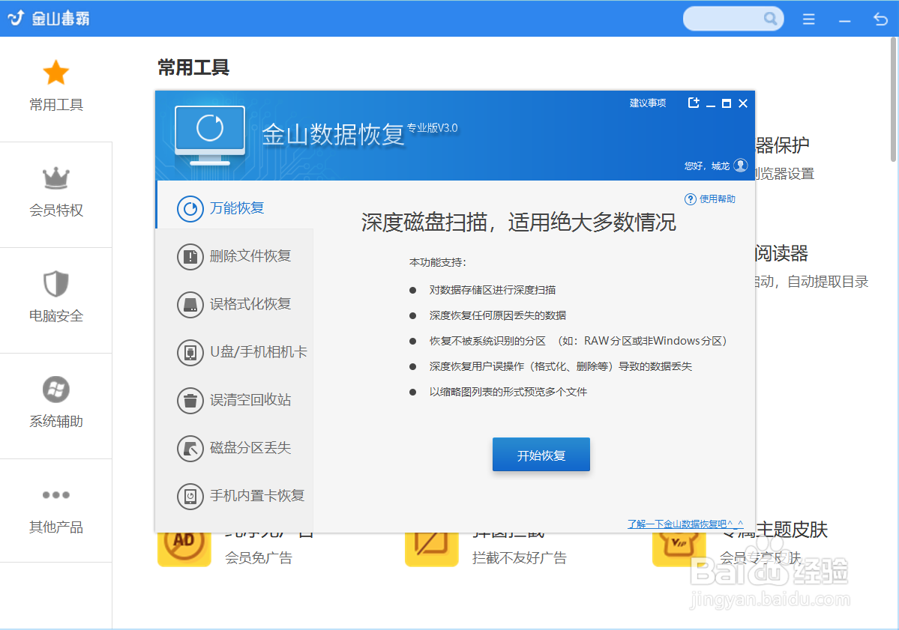Click the 会员特权 crown icon in sidebar
The width and height of the screenshot is (899, 630).
pos(55,180)
